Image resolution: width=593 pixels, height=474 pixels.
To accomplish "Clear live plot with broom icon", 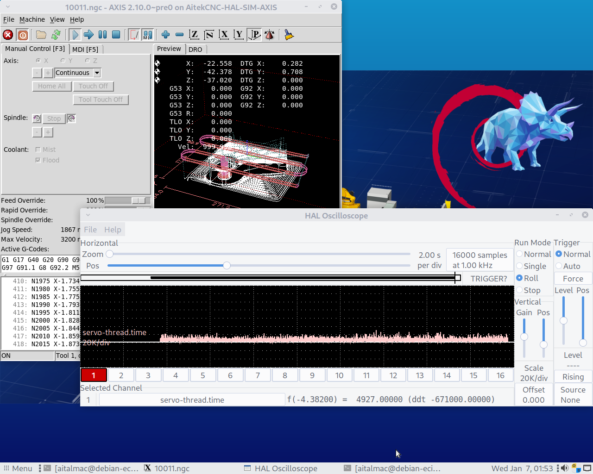I will coord(289,35).
